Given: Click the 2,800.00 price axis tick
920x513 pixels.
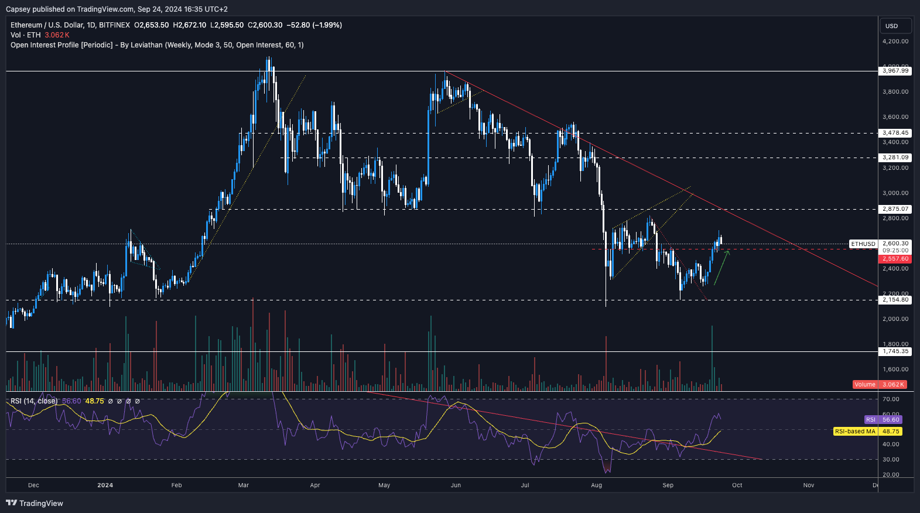Looking at the screenshot, I should coord(895,218).
